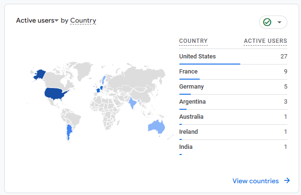Select the France table row

[233, 72]
